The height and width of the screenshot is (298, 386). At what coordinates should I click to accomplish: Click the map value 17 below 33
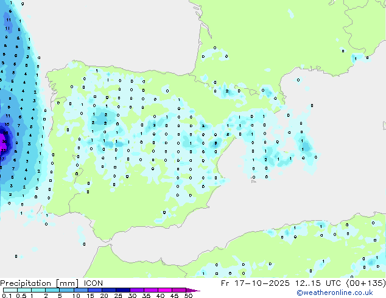(x=2, y=159)
